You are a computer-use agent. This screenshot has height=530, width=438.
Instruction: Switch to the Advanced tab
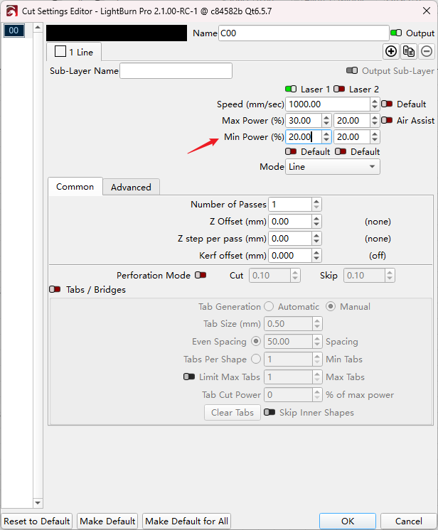131,187
